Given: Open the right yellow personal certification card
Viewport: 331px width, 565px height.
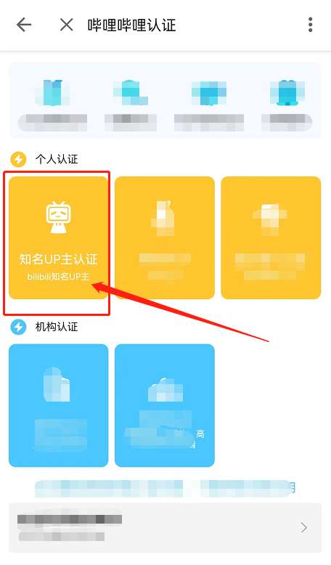Looking at the screenshot, I should coord(271,237).
